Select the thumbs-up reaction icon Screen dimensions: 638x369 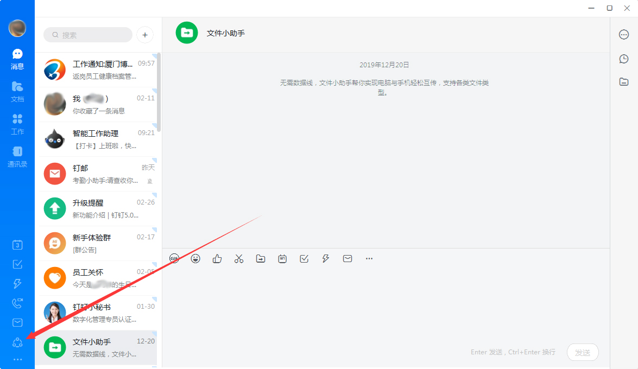217,259
